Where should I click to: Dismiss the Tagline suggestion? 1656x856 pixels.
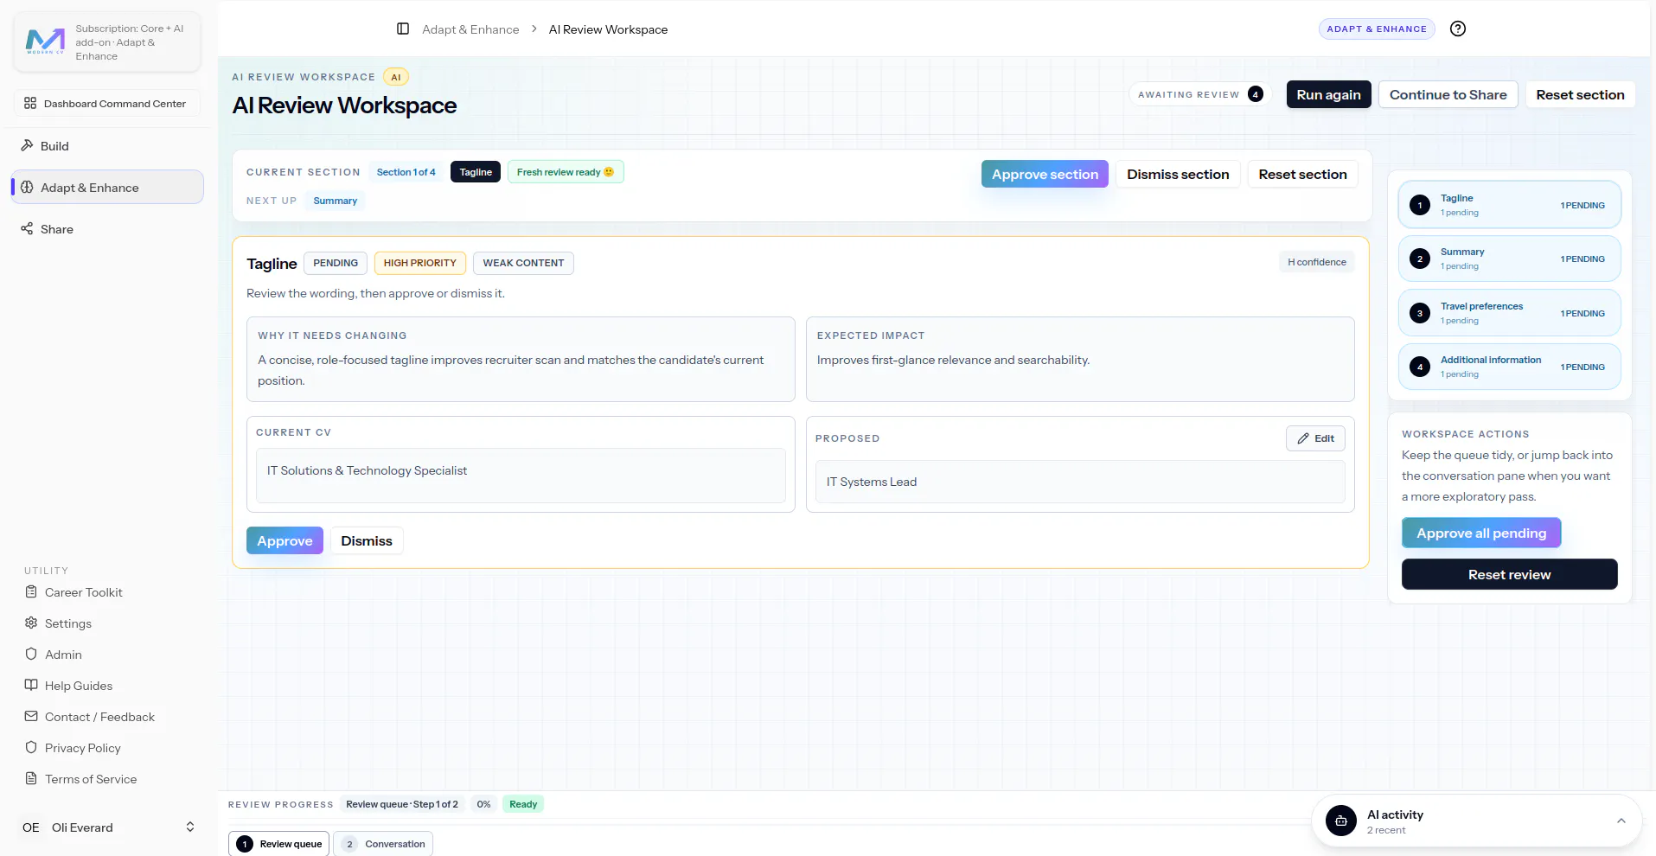(367, 540)
